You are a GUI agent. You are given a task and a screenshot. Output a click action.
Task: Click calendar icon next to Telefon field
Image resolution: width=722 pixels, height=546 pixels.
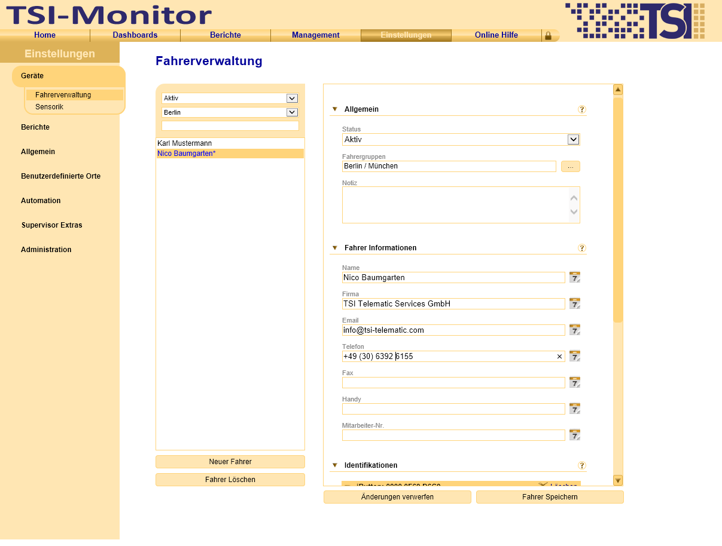pos(574,356)
